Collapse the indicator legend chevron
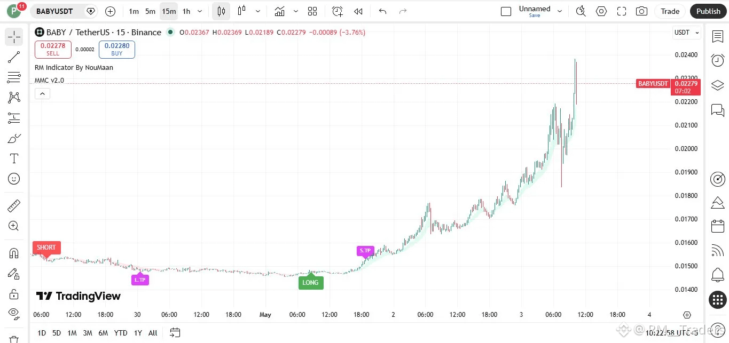This screenshot has width=729, height=343. coord(42,94)
